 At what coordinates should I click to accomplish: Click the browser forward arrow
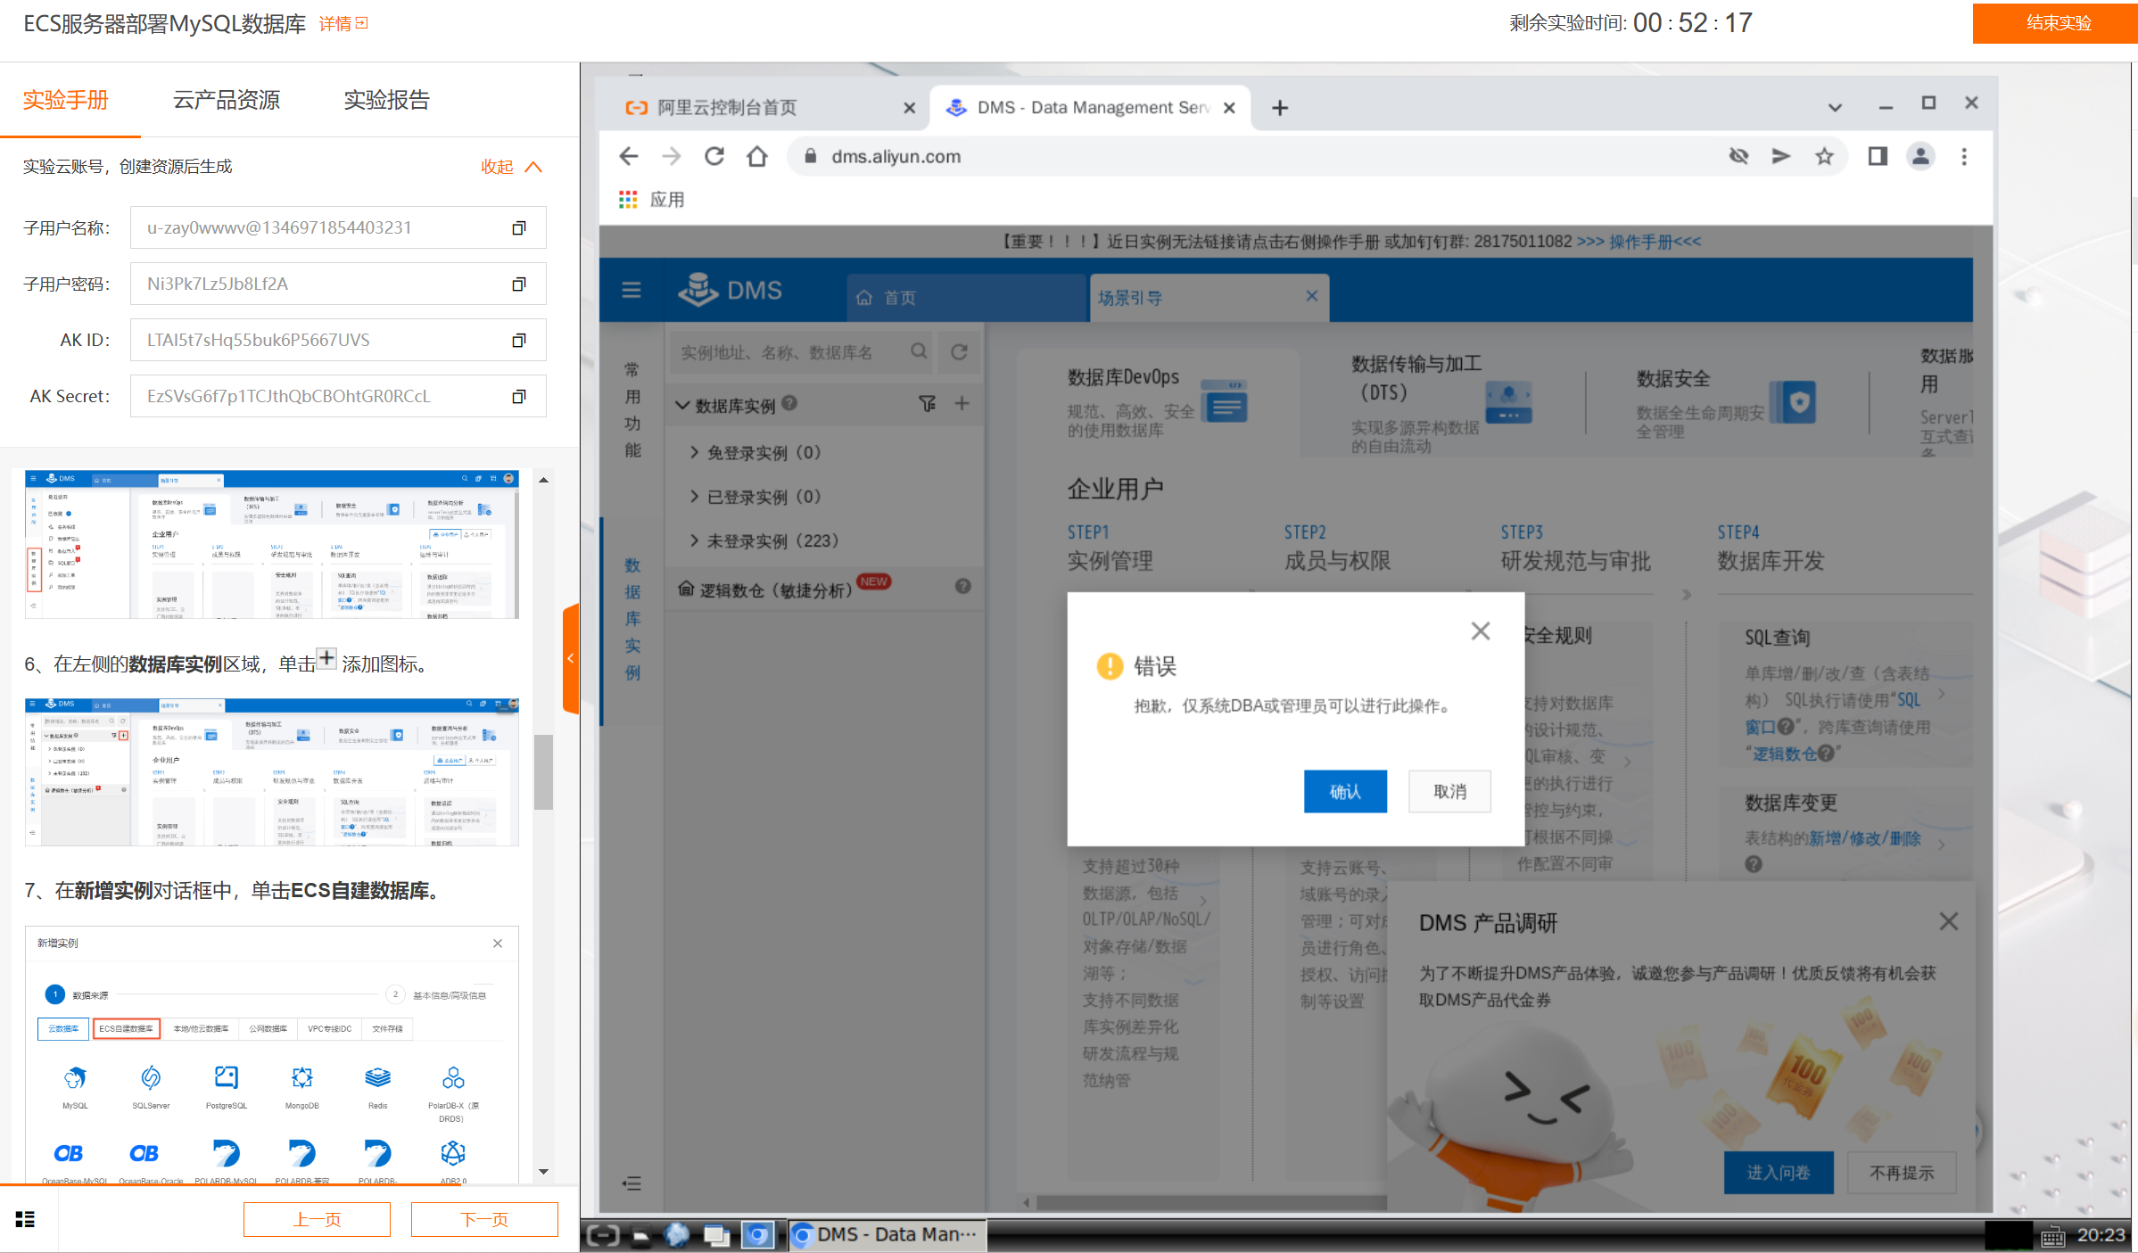pyautogui.click(x=672, y=157)
